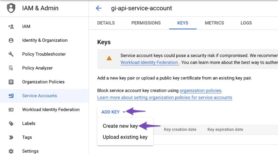Click the Labels tag icon
This screenshot has height=154, width=278.
click(11, 124)
